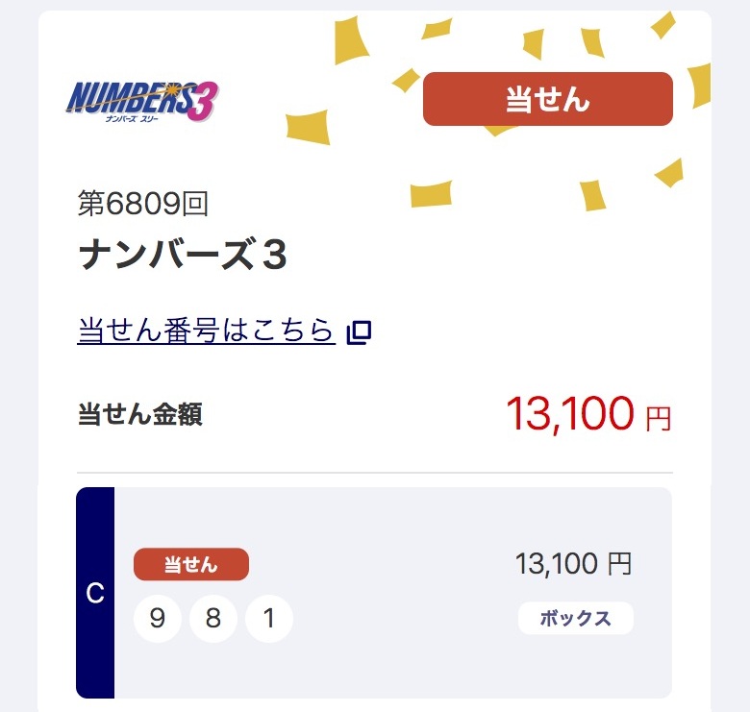Click the divider line below 当せん金額

tap(375, 473)
